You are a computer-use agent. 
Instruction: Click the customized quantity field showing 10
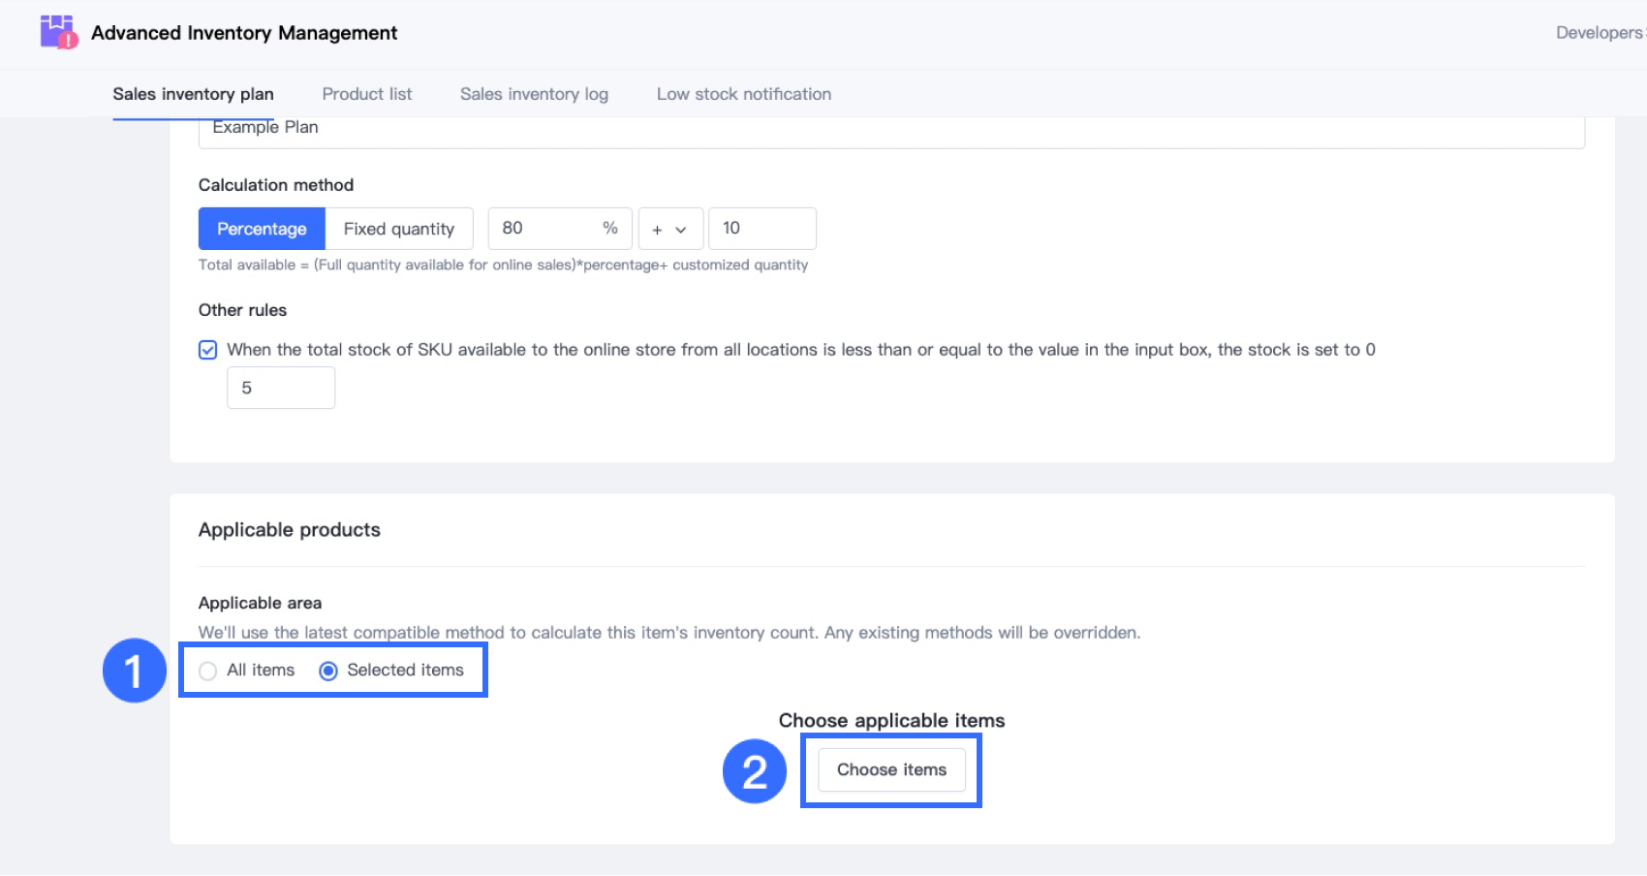pos(761,229)
